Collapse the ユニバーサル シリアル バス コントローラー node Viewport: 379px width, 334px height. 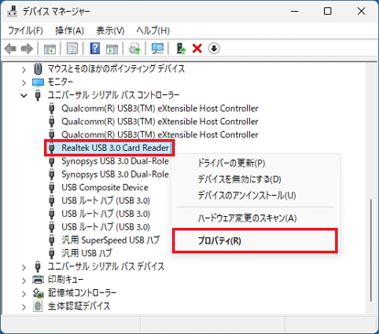pyautogui.click(x=24, y=96)
